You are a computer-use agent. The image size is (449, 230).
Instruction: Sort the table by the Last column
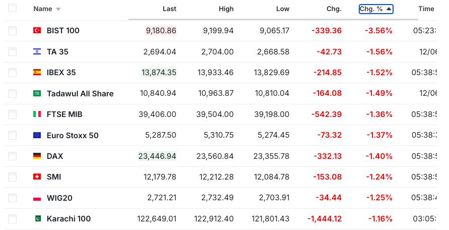(169, 9)
